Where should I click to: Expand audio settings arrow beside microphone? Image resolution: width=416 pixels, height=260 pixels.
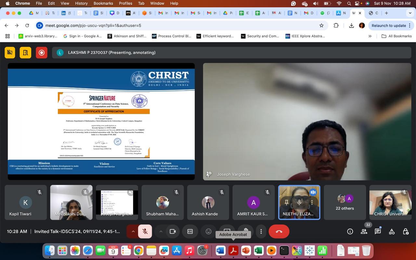(133, 231)
